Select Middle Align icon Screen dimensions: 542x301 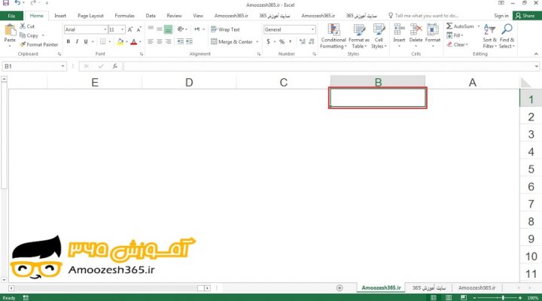pos(160,29)
